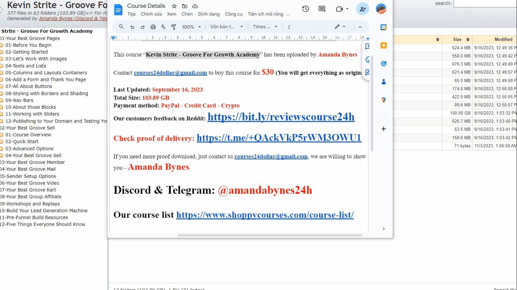Click the first courses24dollar@gmail.com link
Viewport: 517px width, 290px height.
pyautogui.click(x=170, y=73)
